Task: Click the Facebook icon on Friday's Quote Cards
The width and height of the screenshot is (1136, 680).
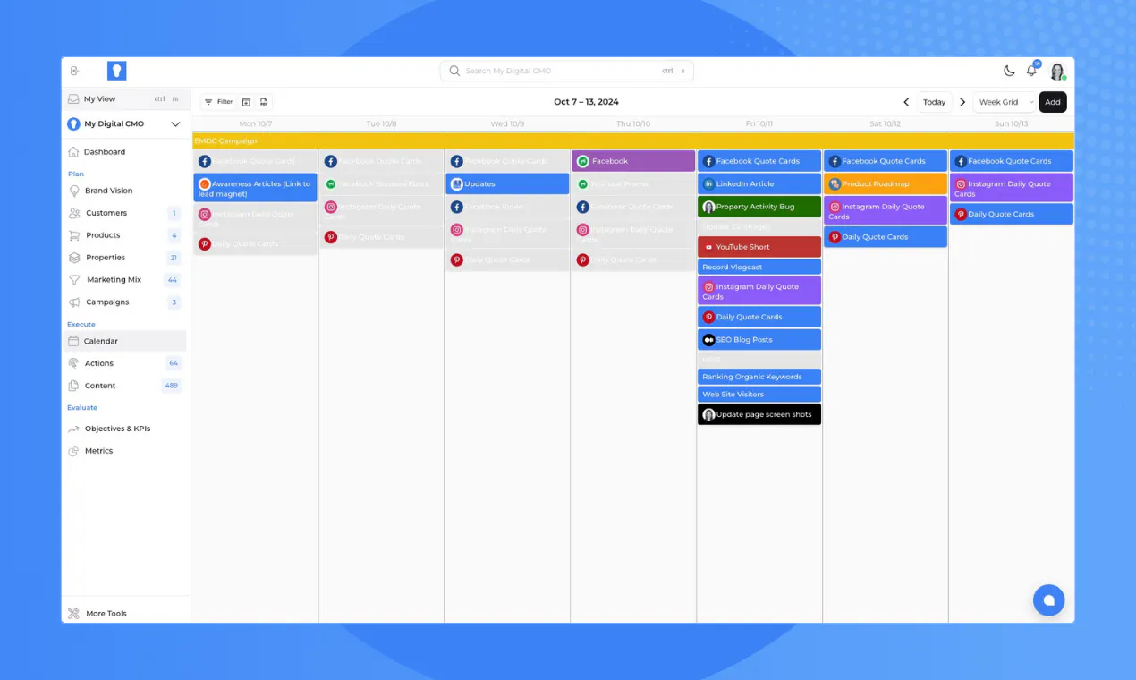Action: click(x=708, y=162)
